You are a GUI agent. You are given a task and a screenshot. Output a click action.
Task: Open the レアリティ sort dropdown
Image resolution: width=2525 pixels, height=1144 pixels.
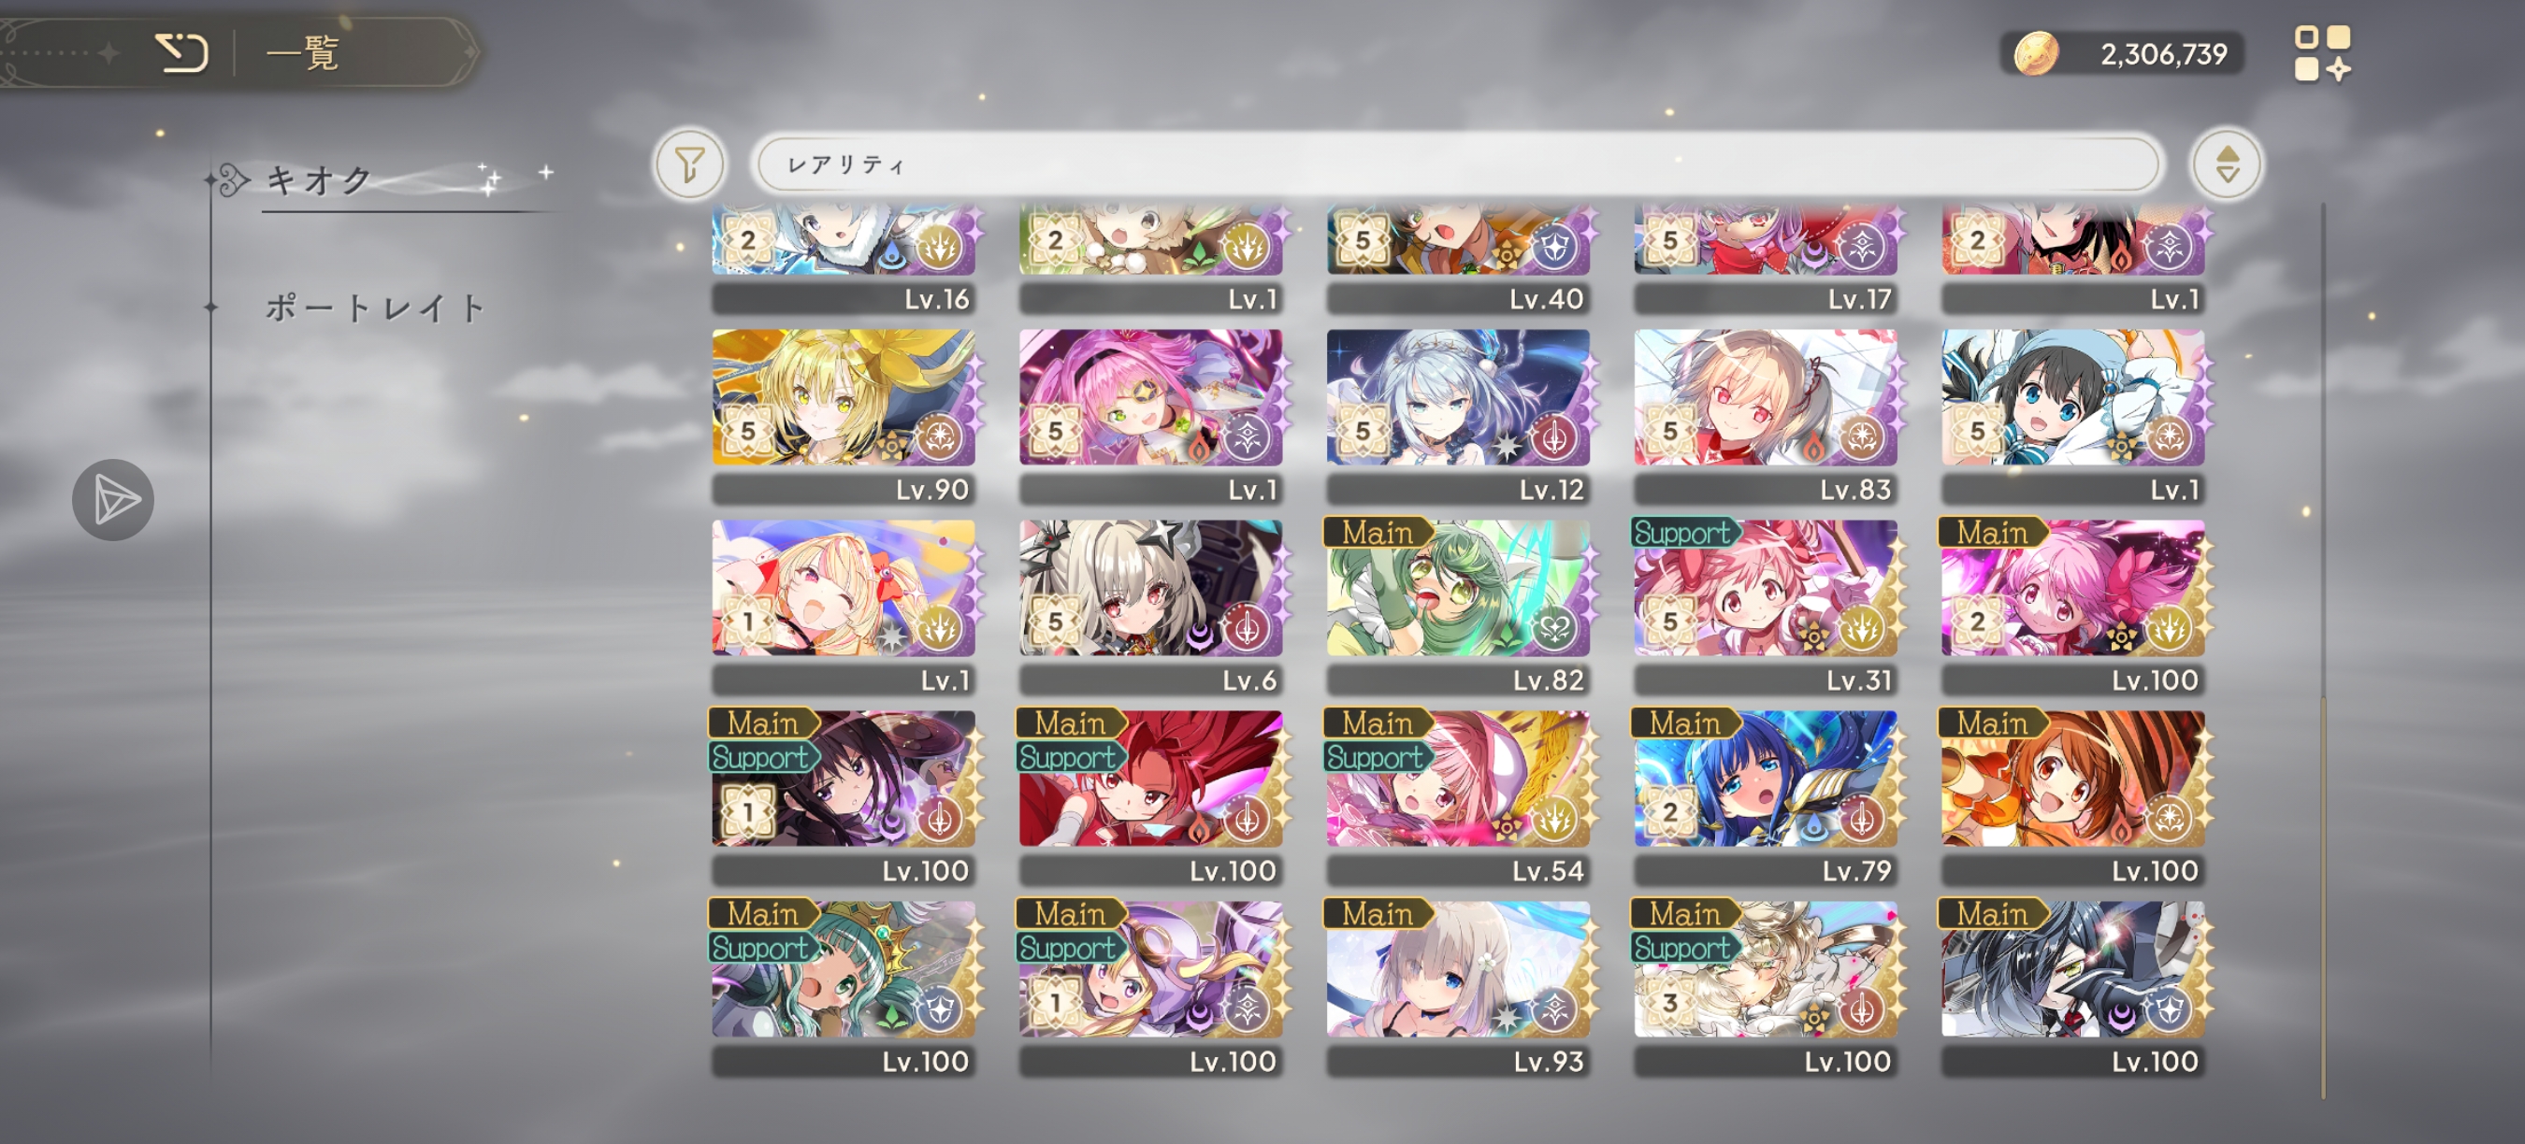tap(1458, 164)
